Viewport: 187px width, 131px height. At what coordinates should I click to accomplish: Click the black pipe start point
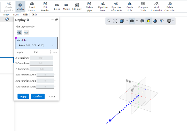tap(120, 112)
